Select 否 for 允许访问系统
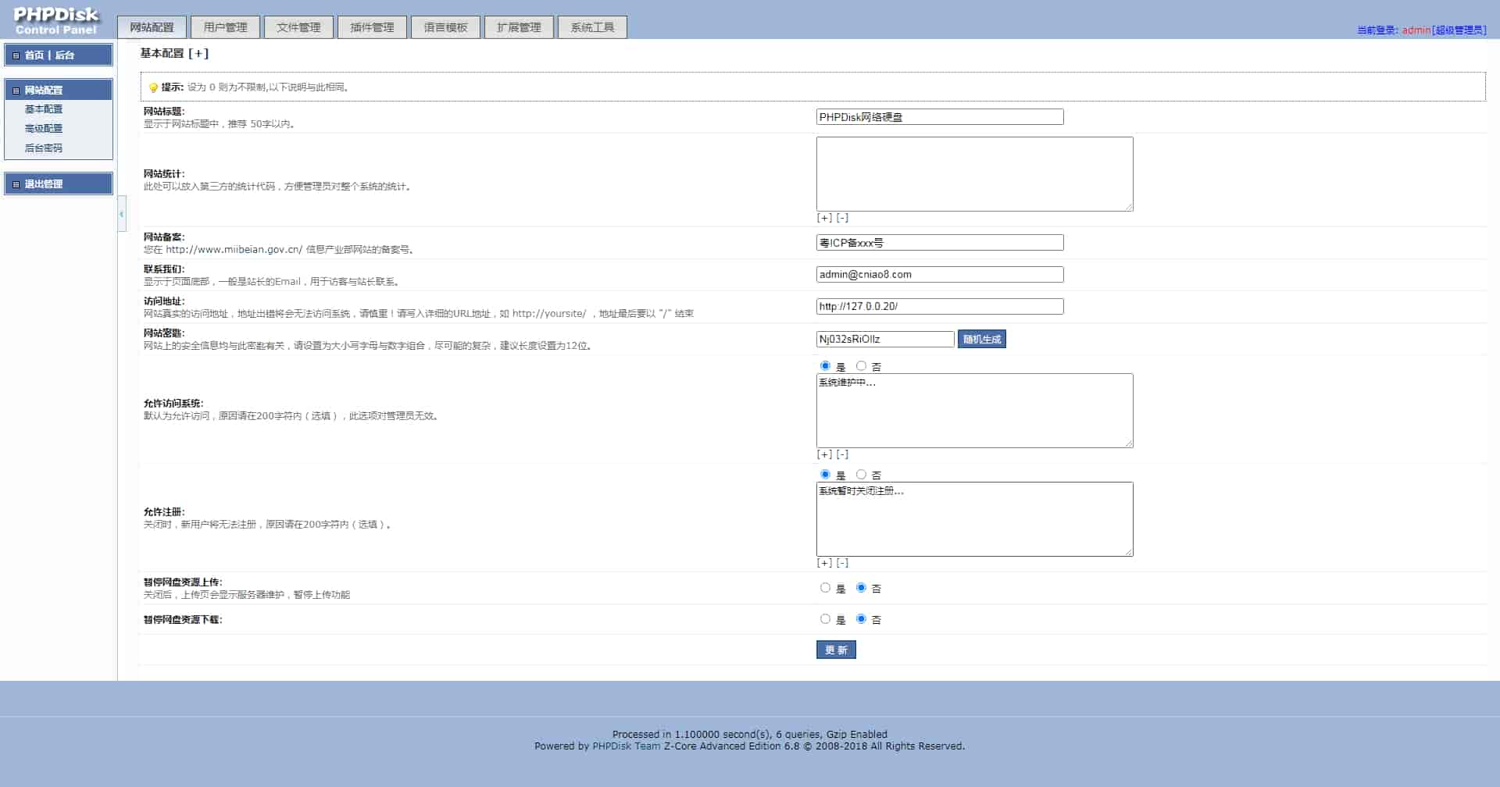 pyautogui.click(x=861, y=365)
